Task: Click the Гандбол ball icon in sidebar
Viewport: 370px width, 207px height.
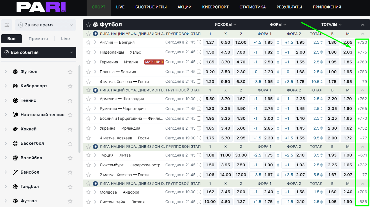Action: (x=15, y=187)
